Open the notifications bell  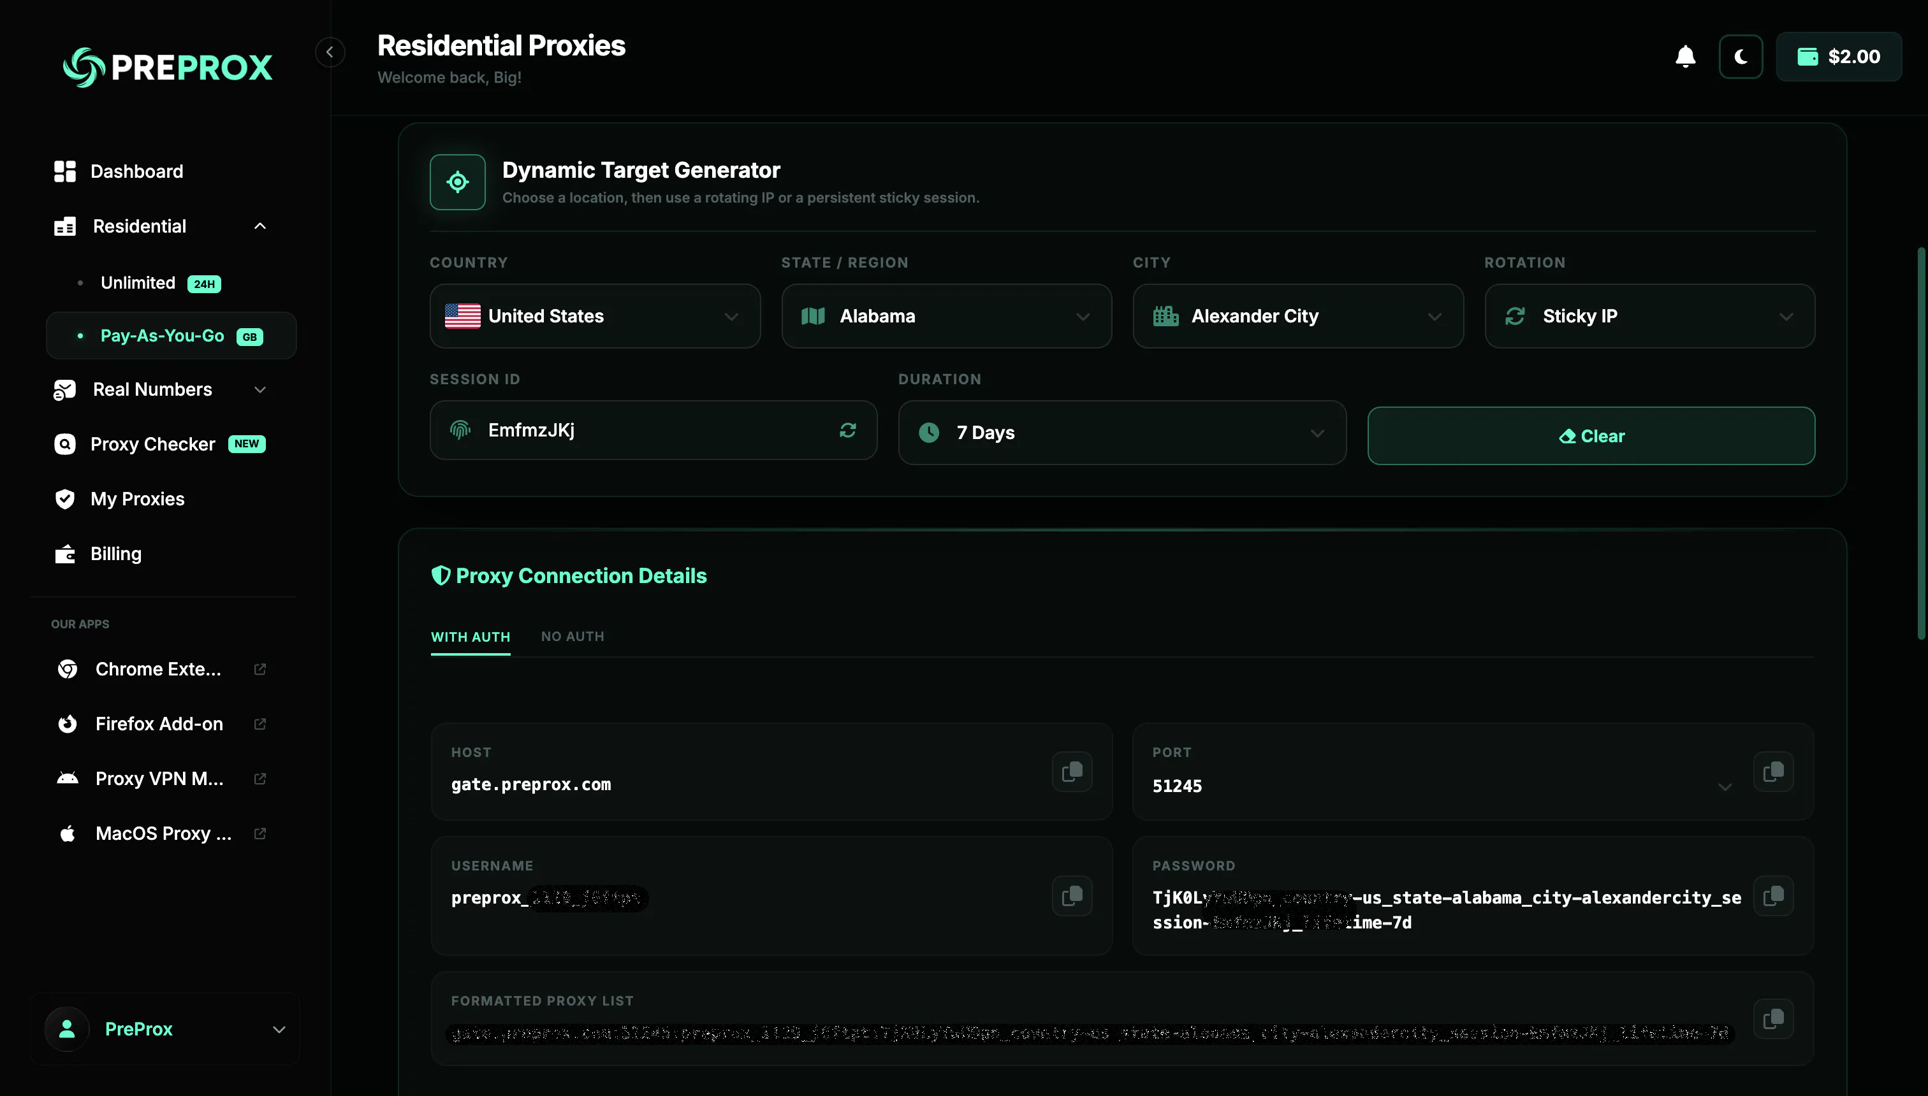(x=1684, y=57)
